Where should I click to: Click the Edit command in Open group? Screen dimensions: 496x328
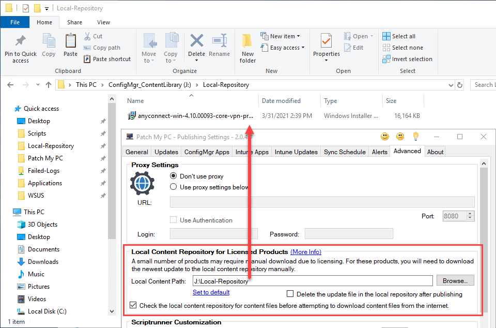click(x=354, y=48)
